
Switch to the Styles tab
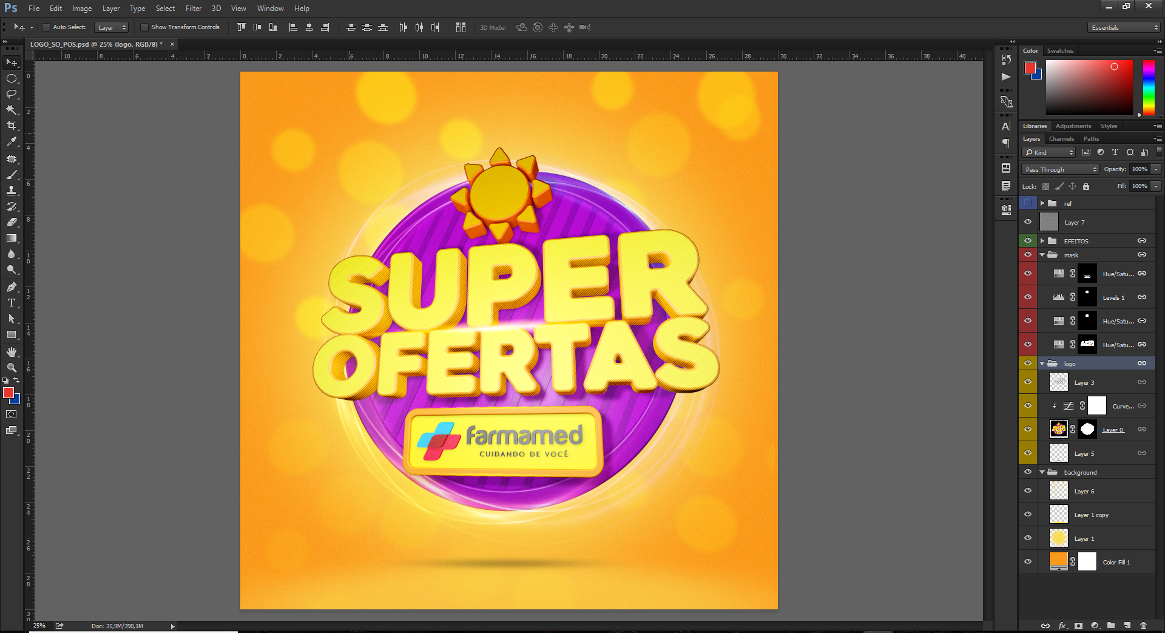coord(1109,126)
